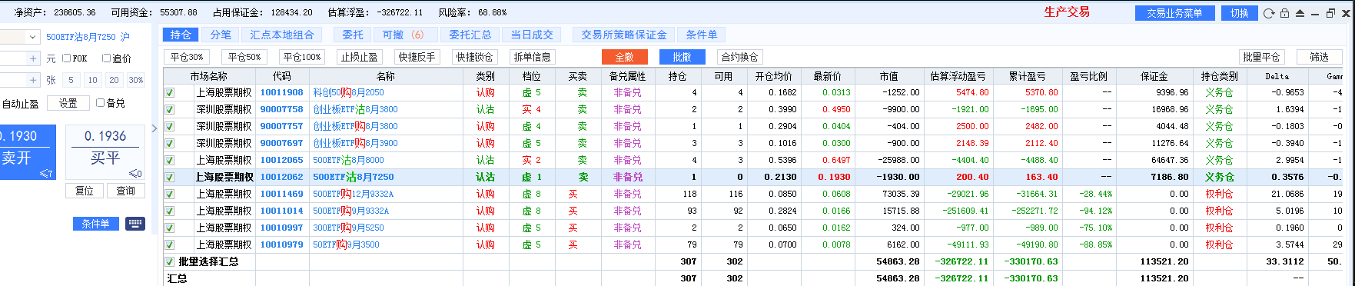
Task: Click the 买平 0.1936 order button
Action: pos(105,152)
